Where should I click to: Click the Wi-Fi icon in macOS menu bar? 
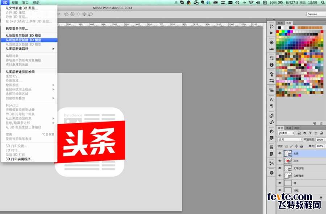coord(251,3)
